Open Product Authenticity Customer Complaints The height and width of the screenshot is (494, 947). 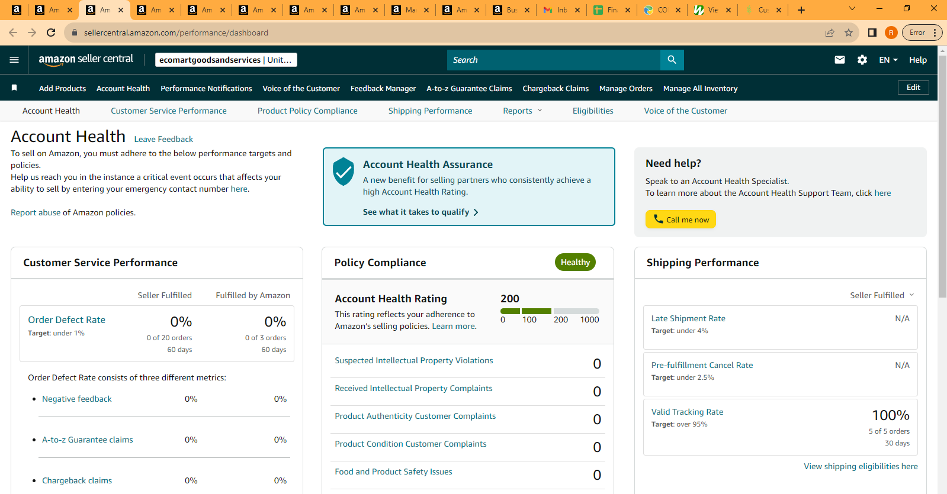(x=415, y=416)
